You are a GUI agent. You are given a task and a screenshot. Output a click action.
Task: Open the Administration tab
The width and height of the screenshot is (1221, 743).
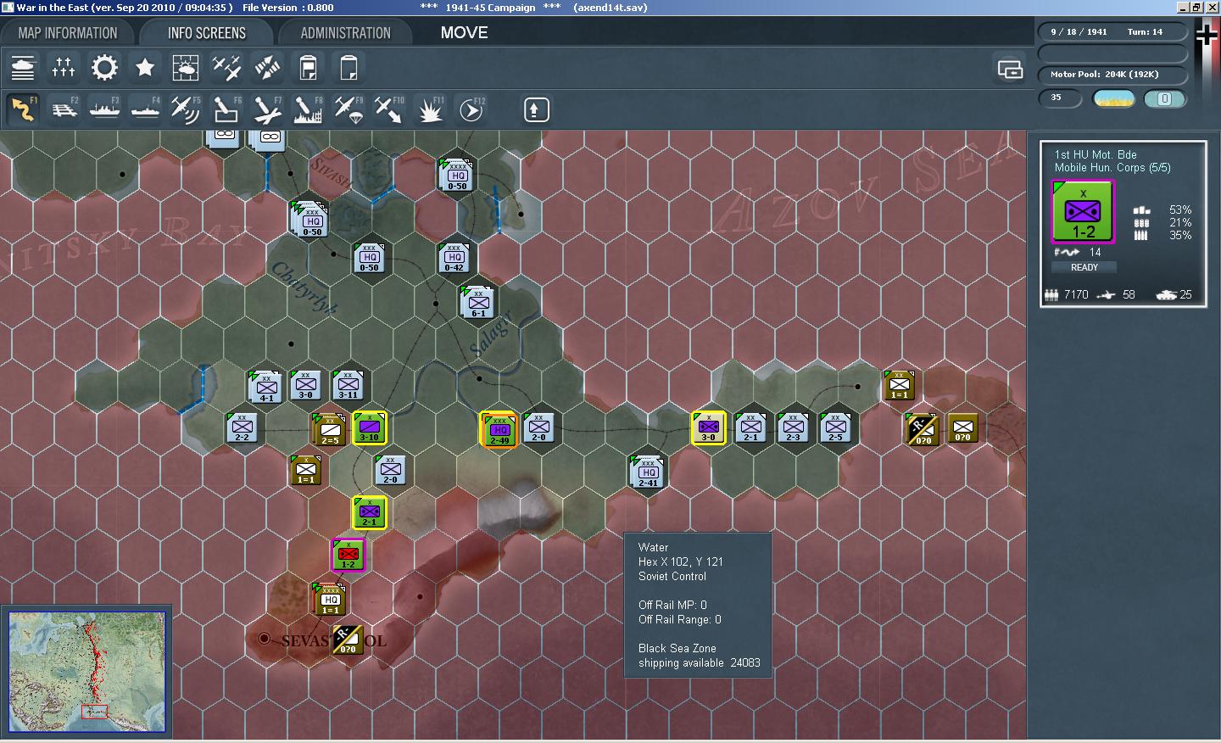tap(345, 33)
